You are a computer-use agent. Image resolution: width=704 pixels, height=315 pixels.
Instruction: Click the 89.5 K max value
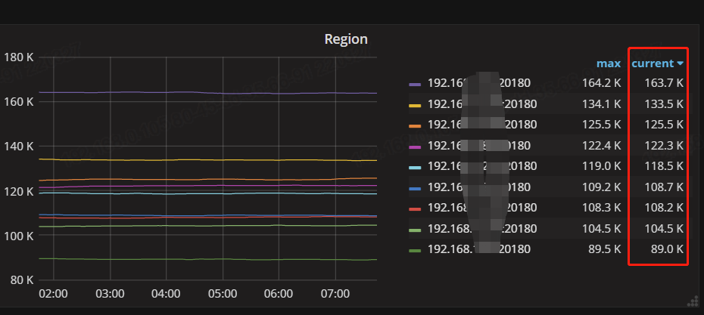(x=605, y=249)
